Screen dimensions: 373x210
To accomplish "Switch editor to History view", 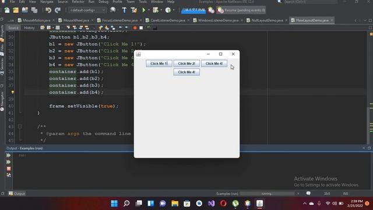I will [29, 28].
